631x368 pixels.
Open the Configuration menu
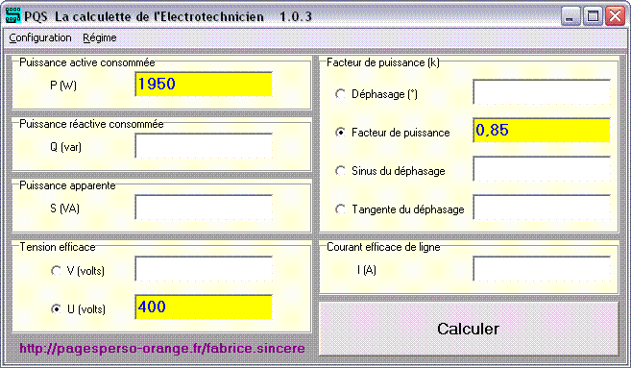[x=40, y=37]
